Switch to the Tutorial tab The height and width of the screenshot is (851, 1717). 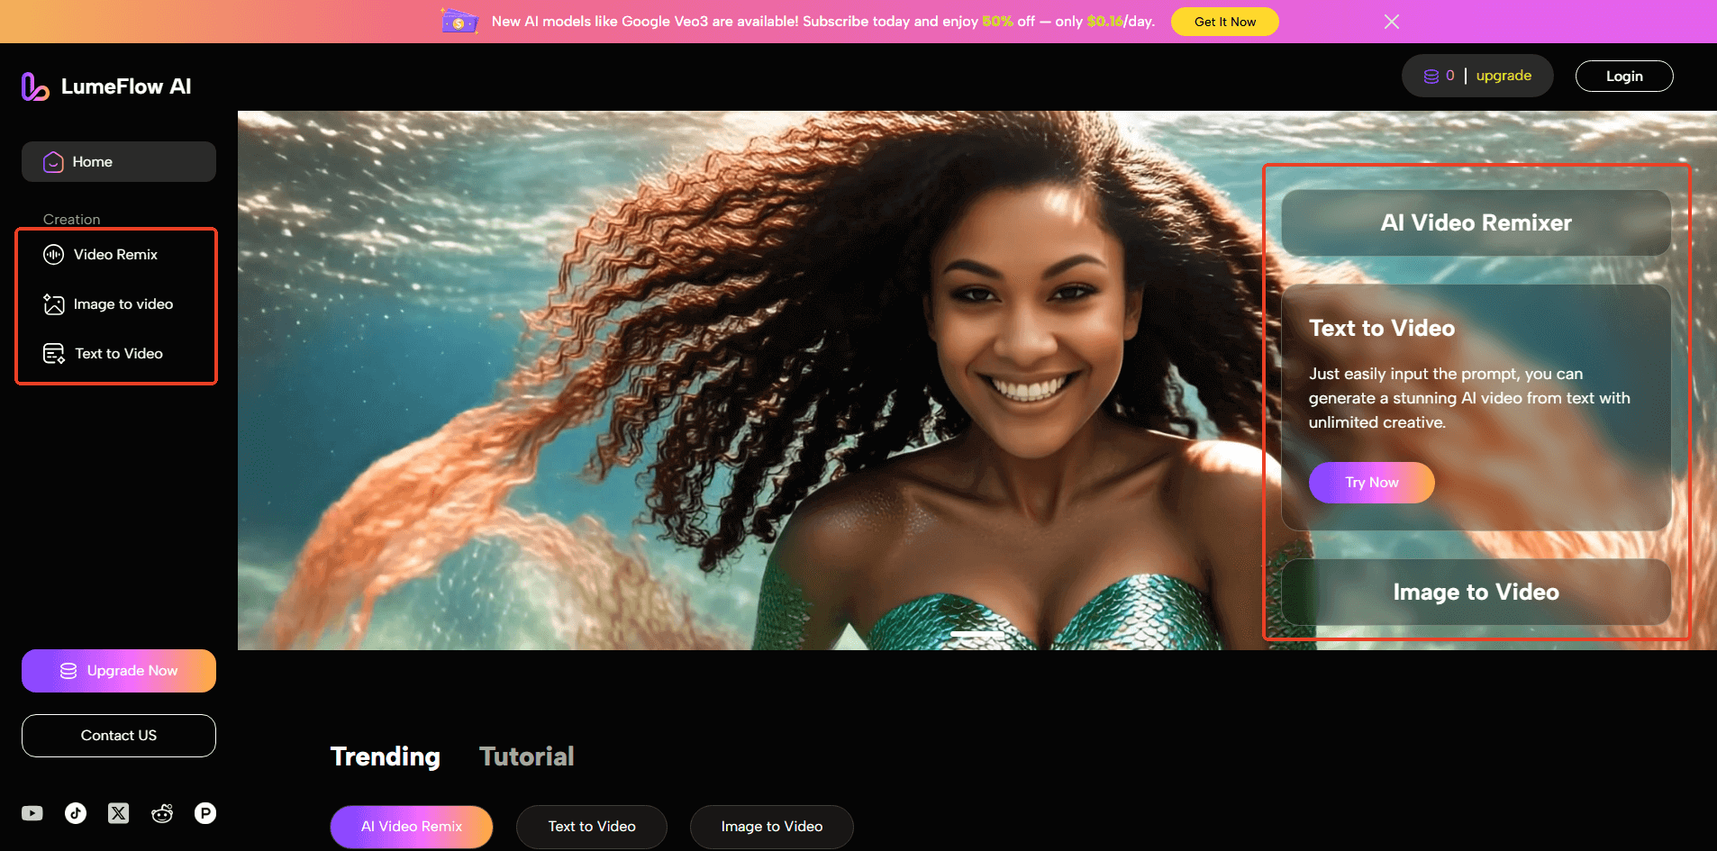point(526,756)
